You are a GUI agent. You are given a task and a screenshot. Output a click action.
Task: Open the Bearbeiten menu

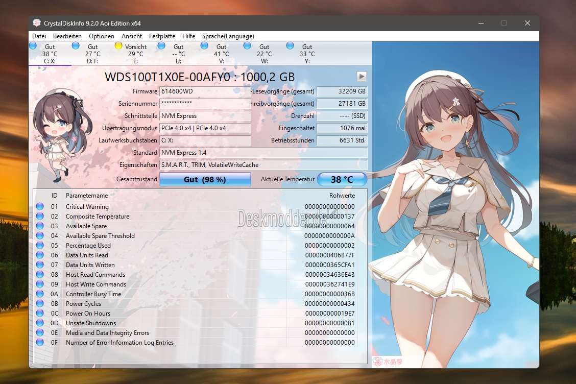click(x=67, y=36)
